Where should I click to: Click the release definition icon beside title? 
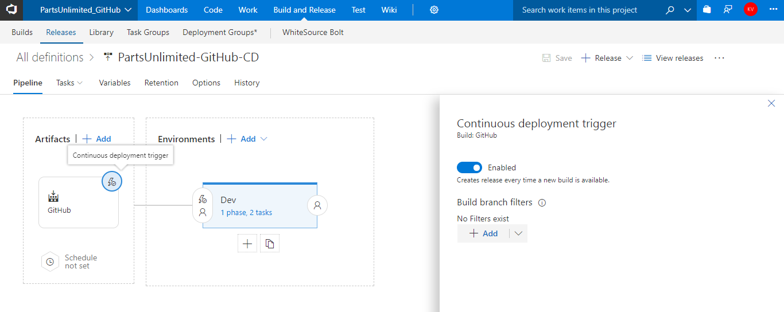point(108,57)
